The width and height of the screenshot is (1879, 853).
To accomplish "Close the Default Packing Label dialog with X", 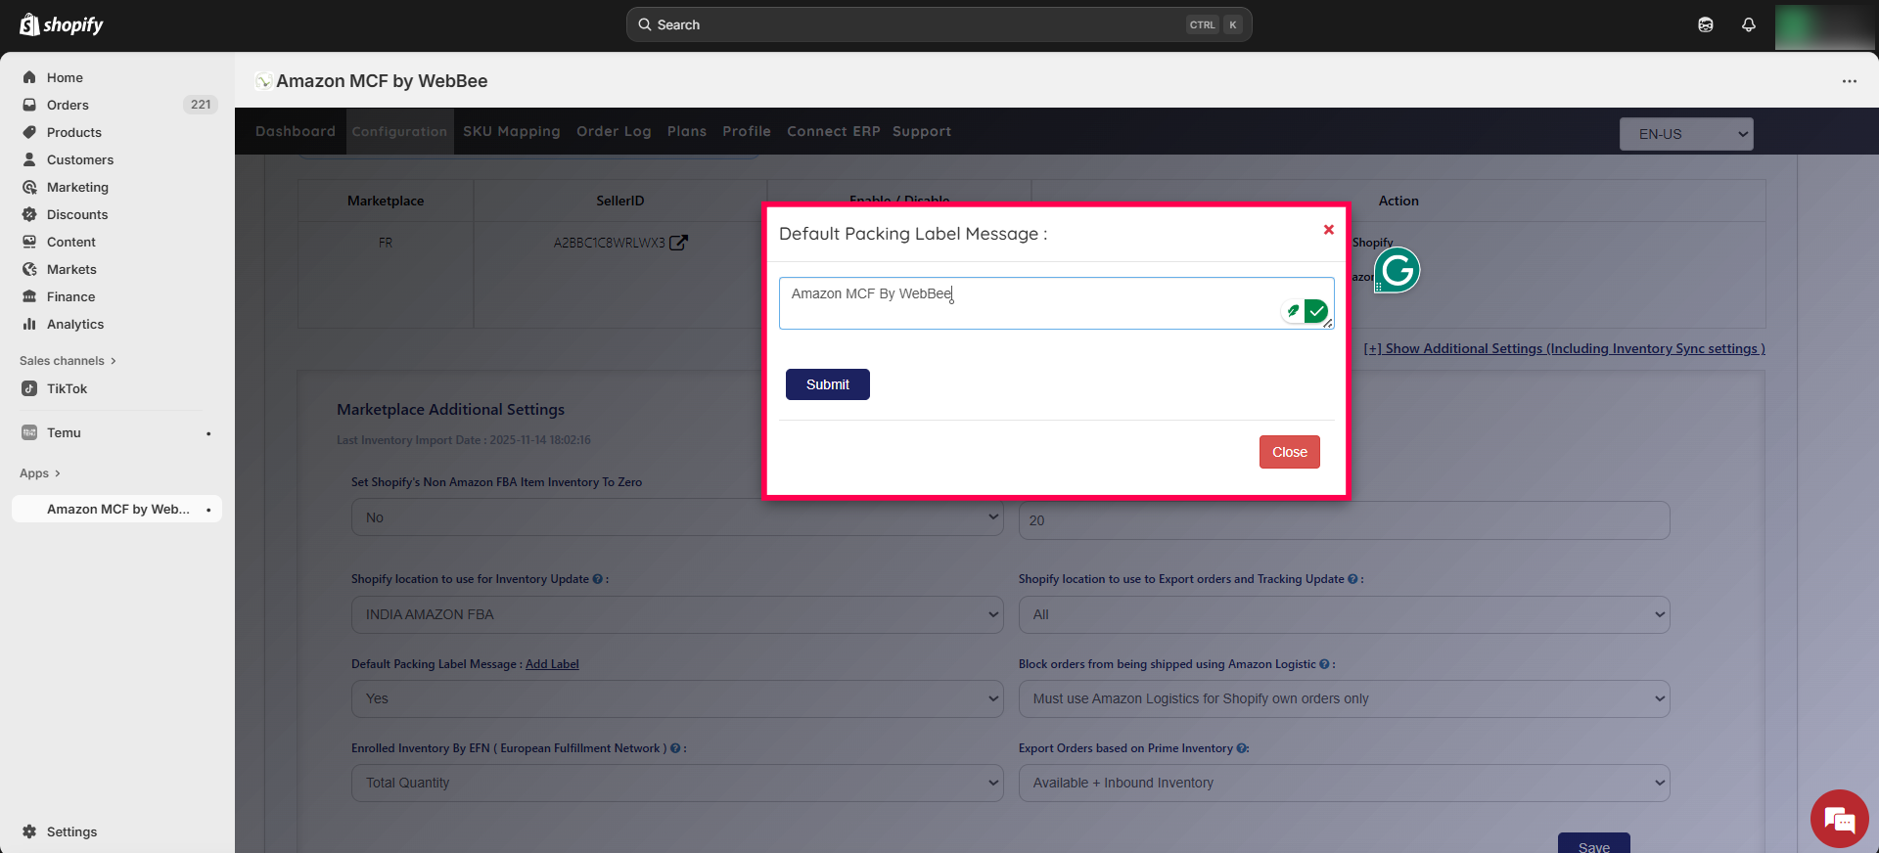I will pos(1328,230).
